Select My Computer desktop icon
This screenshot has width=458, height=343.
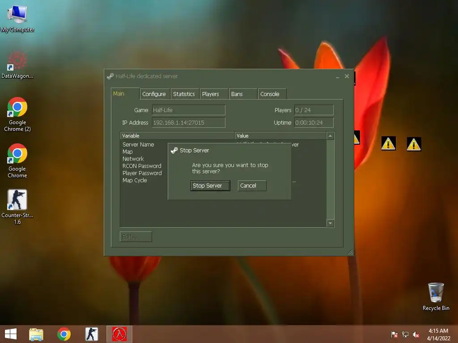pos(17,18)
